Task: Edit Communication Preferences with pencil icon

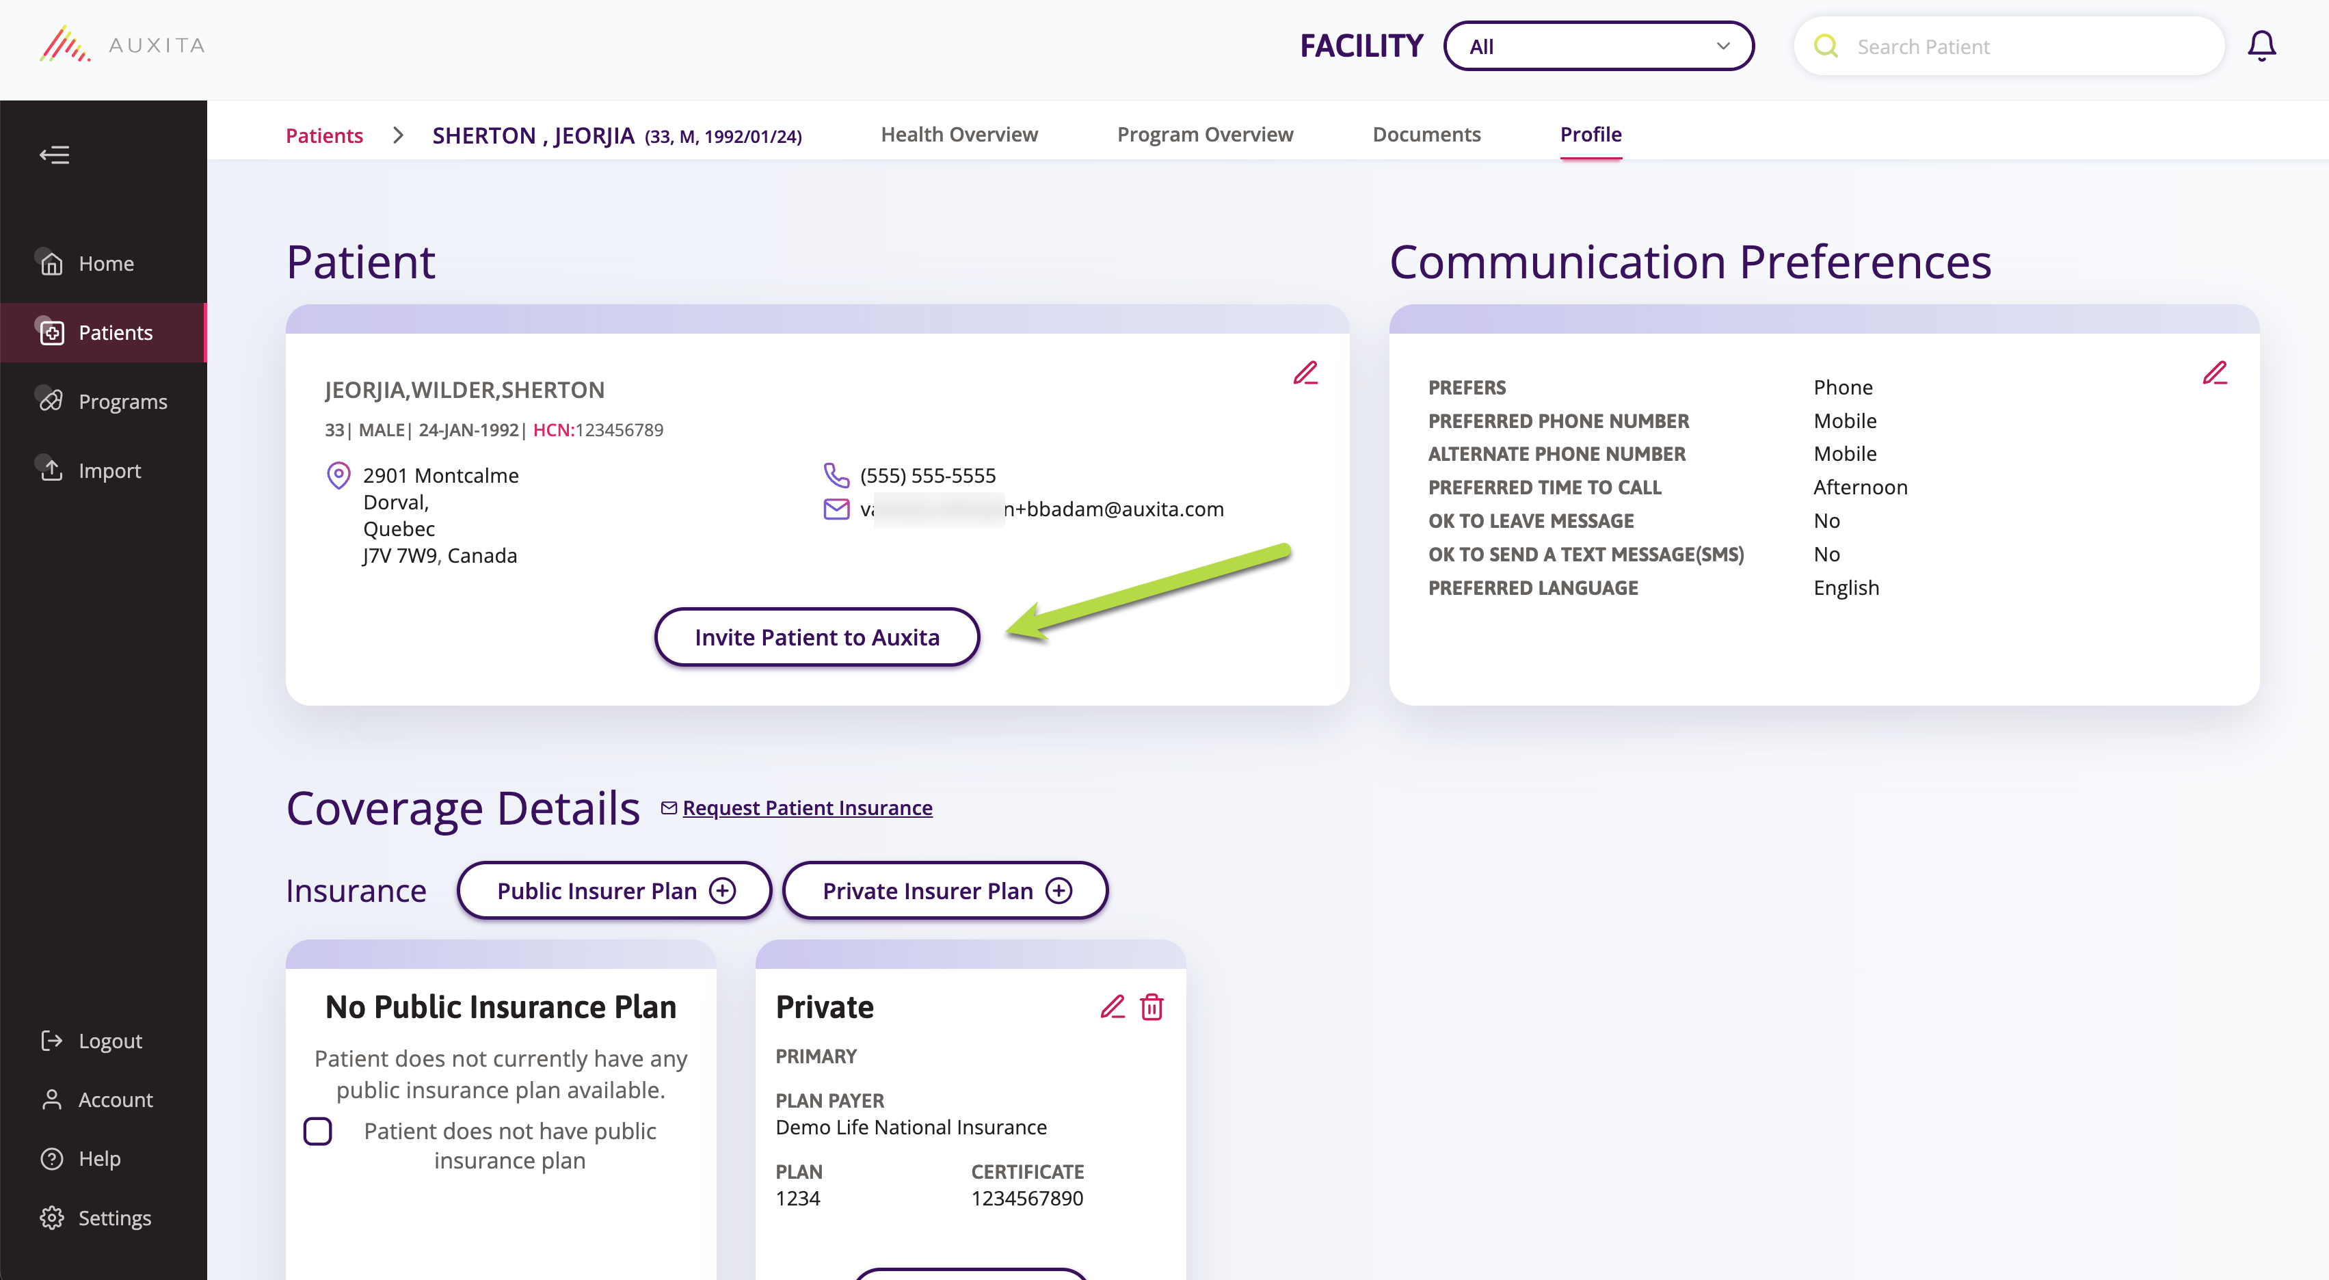Action: pos(2216,373)
